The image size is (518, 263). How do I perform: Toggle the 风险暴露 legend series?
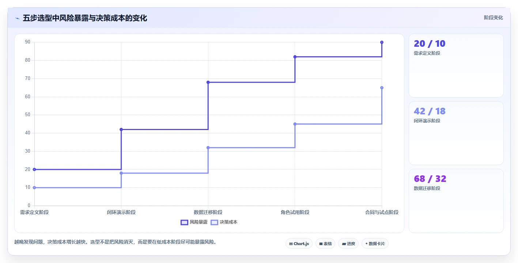[194, 222]
